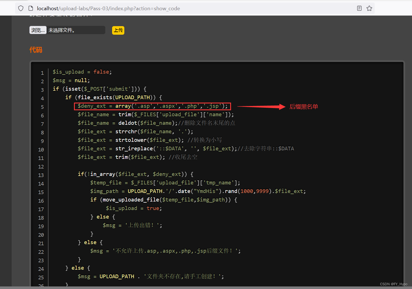Click the in_array($file_ext, $deny_ext) line
The height and width of the screenshot is (289, 412).
coord(135,174)
